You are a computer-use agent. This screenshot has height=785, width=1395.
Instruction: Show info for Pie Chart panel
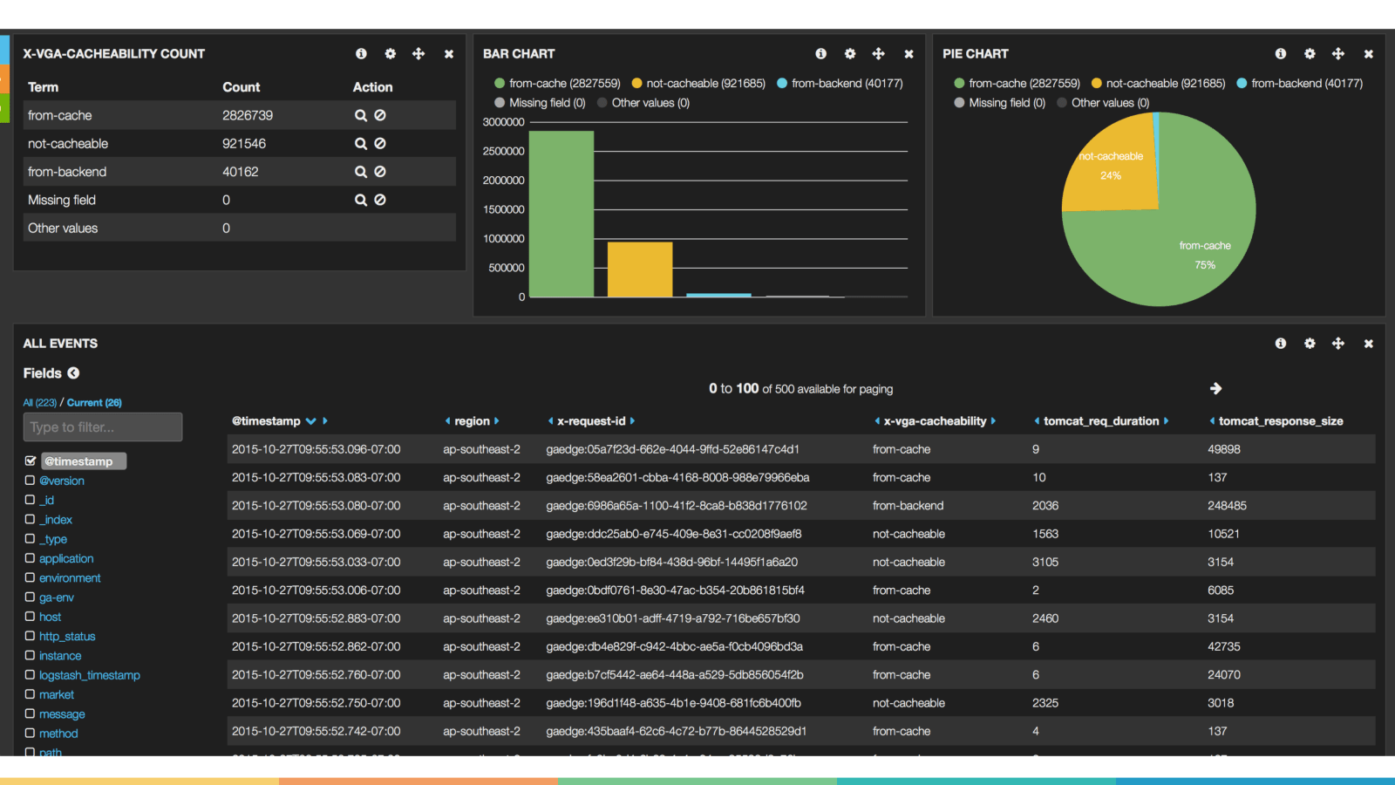pyautogui.click(x=1281, y=54)
